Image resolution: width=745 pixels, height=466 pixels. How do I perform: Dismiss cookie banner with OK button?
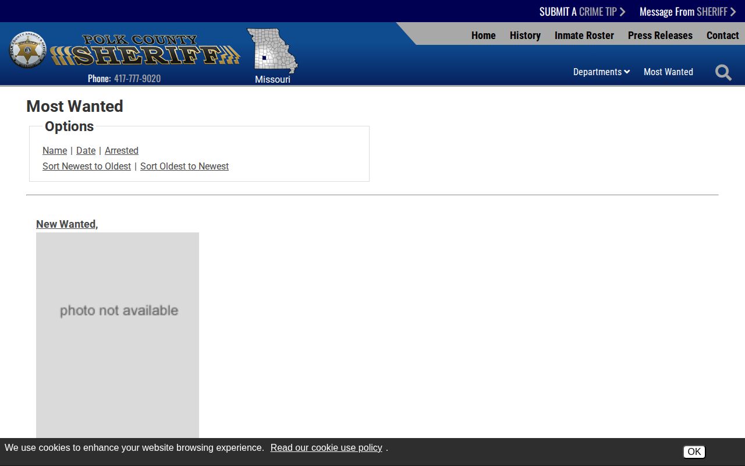pos(694,451)
